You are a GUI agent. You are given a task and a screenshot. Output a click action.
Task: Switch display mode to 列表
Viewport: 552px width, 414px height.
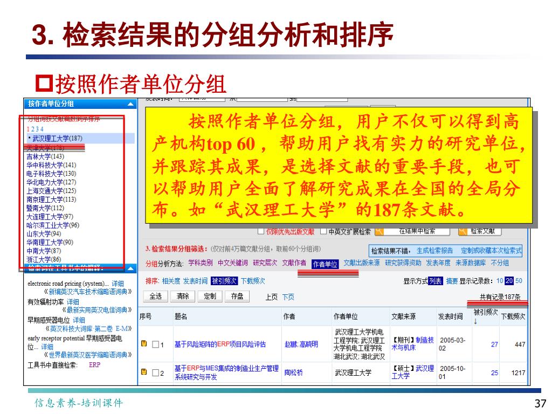436,281
